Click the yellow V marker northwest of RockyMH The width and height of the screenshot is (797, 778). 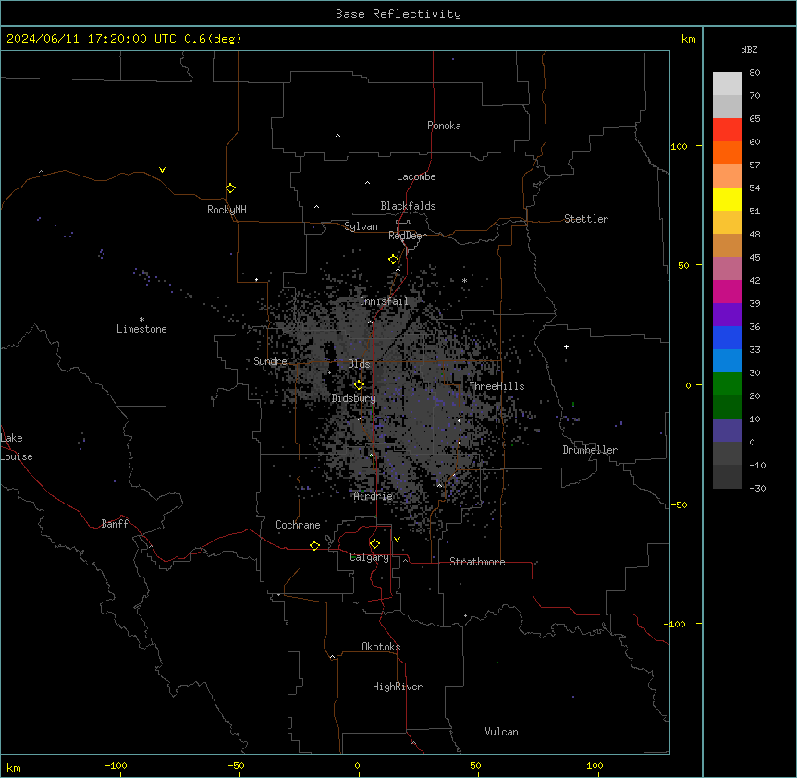click(x=162, y=170)
